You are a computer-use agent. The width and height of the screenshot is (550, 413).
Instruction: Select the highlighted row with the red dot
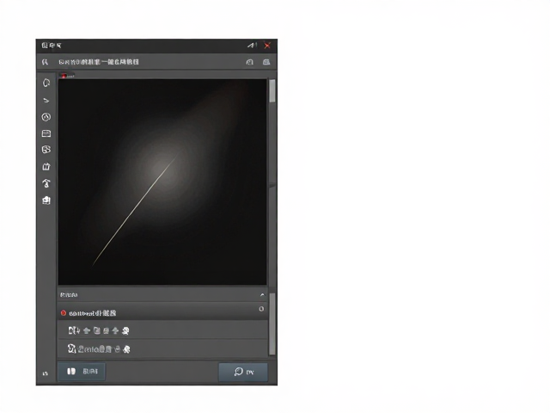click(162, 311)
